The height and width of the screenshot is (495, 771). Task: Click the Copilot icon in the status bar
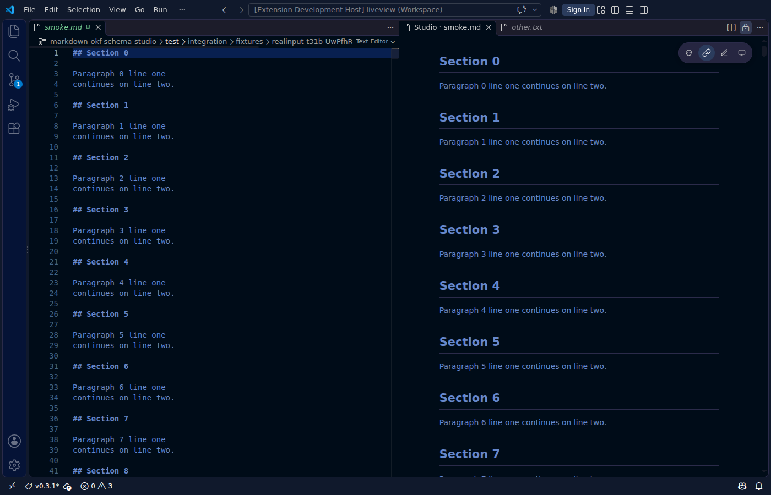(742, 486)
